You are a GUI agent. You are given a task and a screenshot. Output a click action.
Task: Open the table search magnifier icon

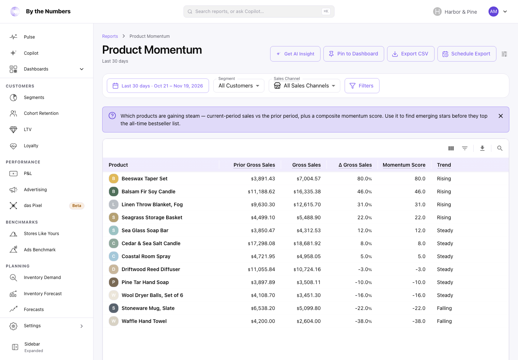pyautogui.click(x=500, y=148)
